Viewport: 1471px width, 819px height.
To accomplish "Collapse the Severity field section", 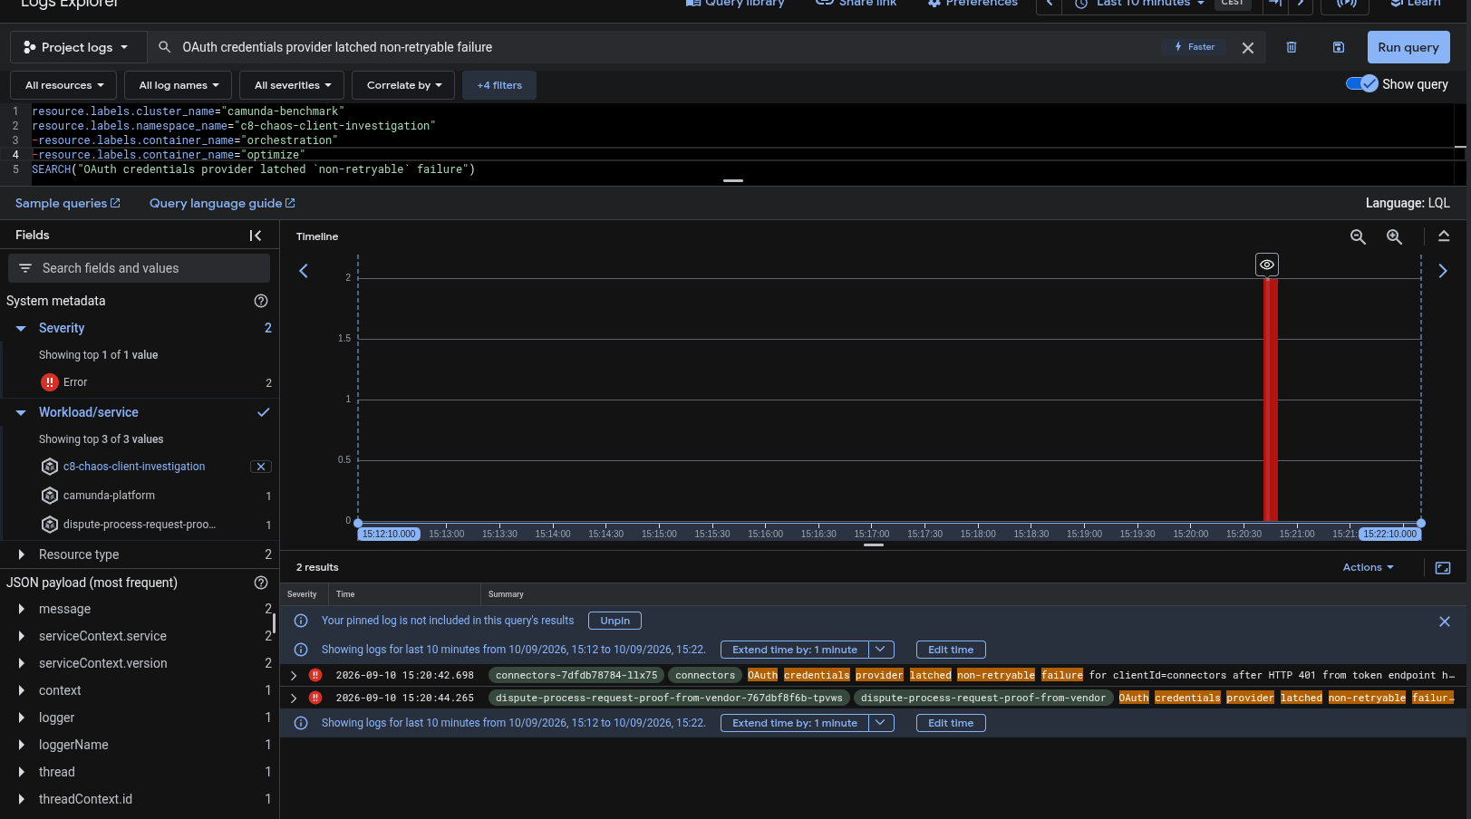I will pyautogui.click(x=21, y=329).
